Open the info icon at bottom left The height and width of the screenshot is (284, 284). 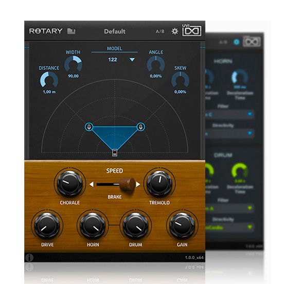(x=29, y=257)
